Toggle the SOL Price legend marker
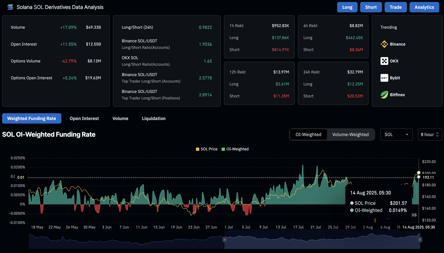Image resolution: width=444 pixels, height=253 pixels. pos(198,149)
